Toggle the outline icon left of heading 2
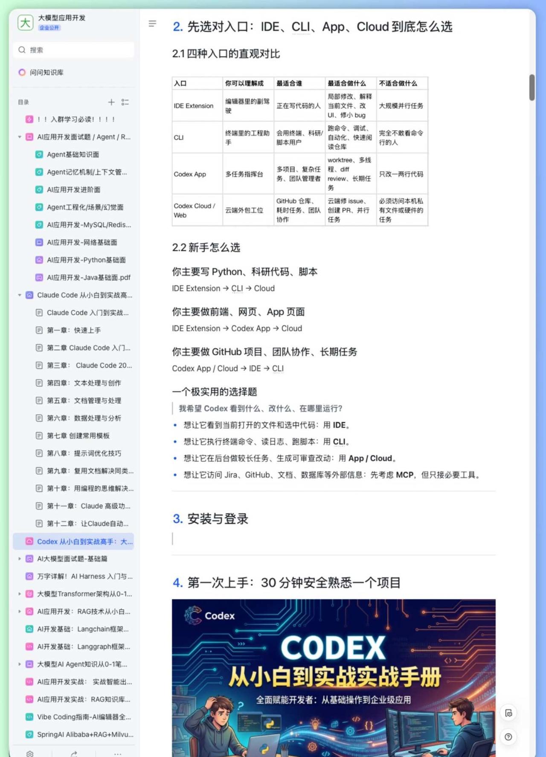Image resolution: width=546 pixels, height=757 pixels. 152,24
